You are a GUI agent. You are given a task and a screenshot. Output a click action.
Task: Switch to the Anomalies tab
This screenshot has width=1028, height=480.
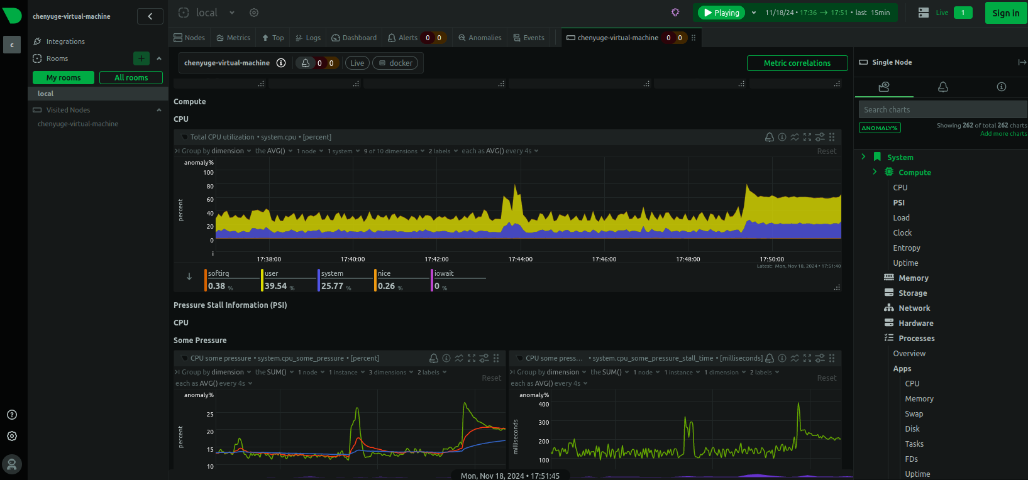(x=480, y=38)
